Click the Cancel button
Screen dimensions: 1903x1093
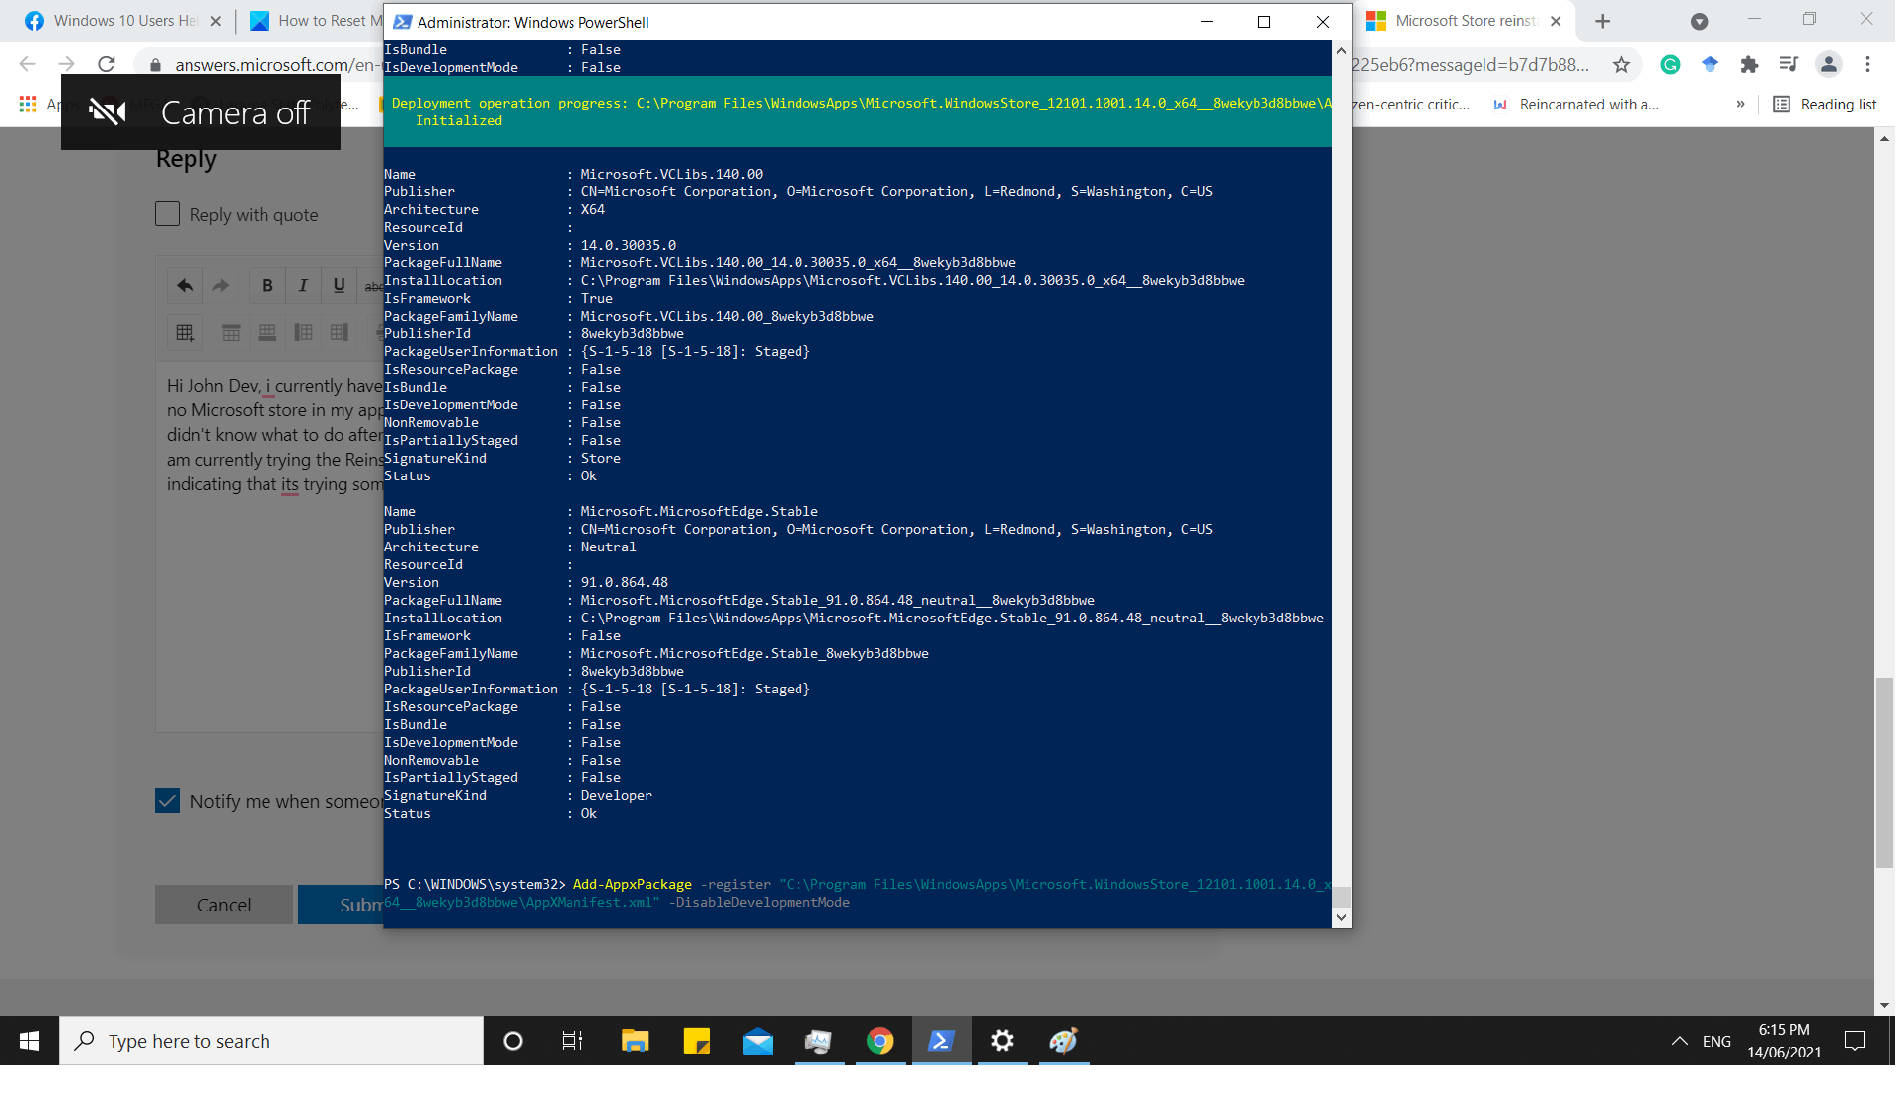[x=224, y=905]
